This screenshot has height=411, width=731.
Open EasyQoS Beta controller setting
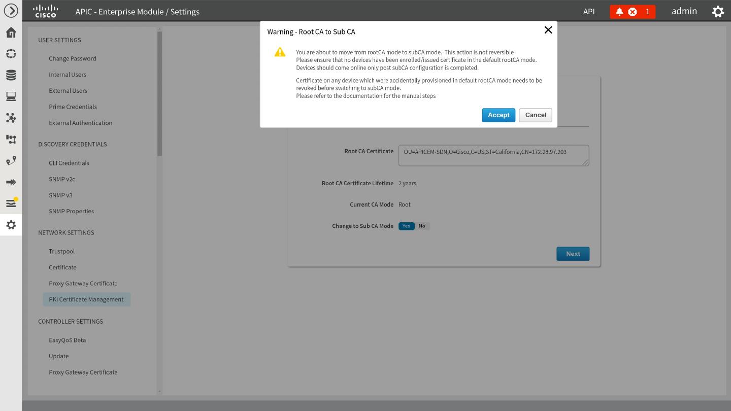click(x=68, y=340)
